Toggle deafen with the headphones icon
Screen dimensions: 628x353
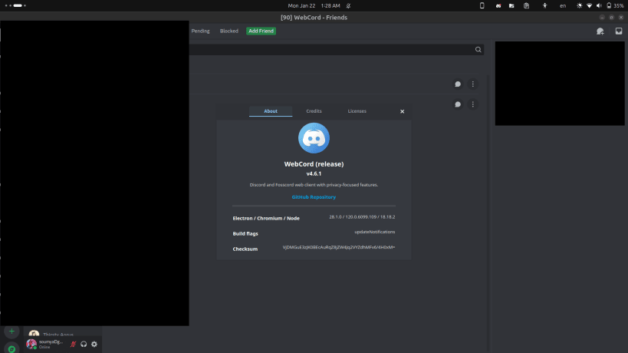(x=84, y=345)
